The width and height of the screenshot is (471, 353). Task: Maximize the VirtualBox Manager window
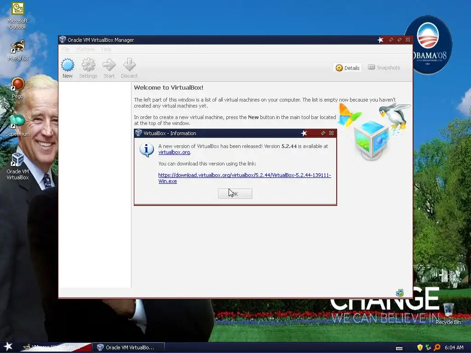tap(399, 40)
